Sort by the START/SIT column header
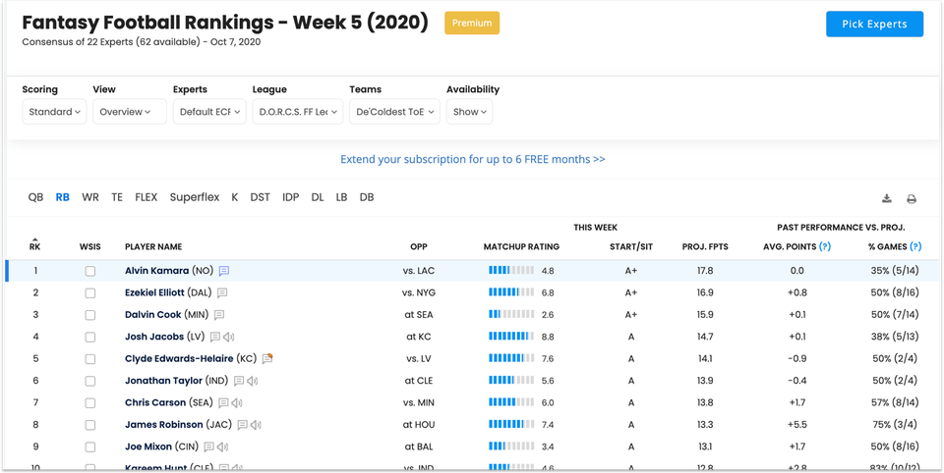The width and height of the screenshot is (944, 473). (x=631, y=246)
